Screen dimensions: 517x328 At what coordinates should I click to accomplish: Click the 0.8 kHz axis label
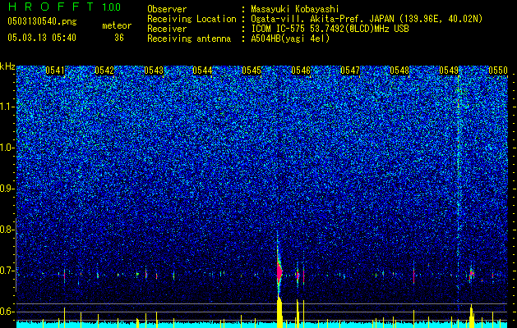7,230
